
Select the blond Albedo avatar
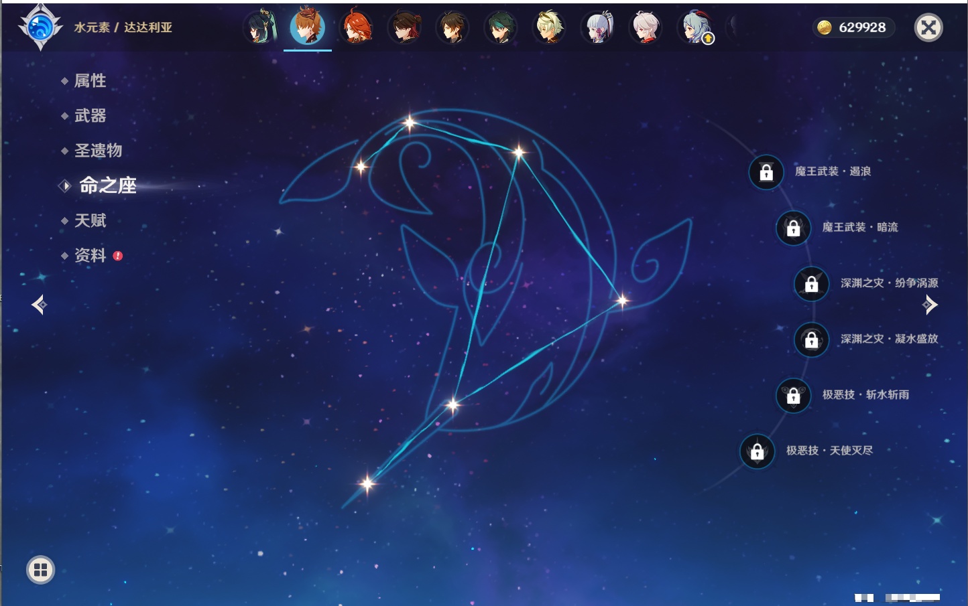(x=549, y=27)
